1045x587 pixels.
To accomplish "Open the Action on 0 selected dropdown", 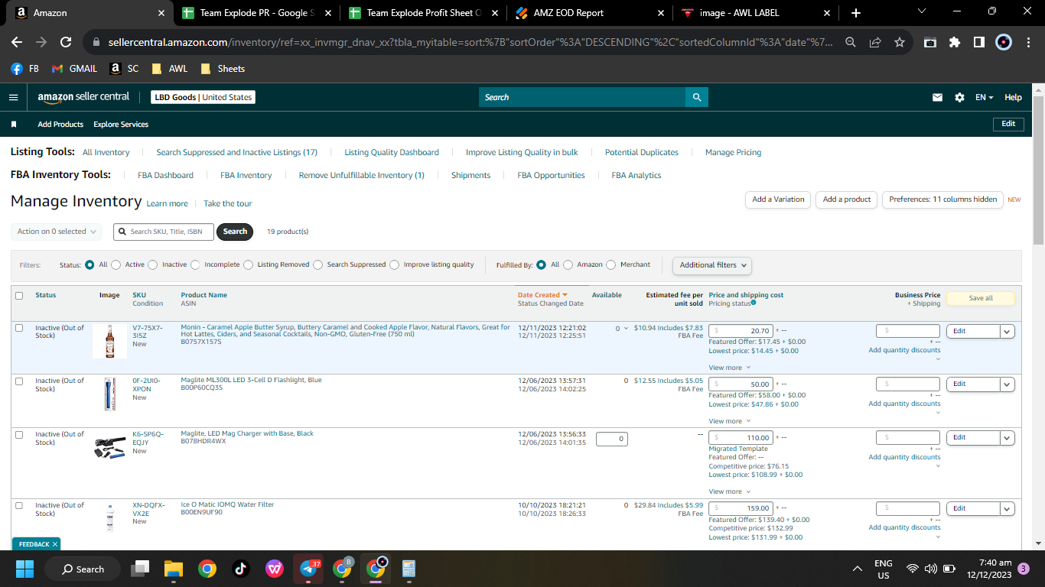I will (57, 232).
